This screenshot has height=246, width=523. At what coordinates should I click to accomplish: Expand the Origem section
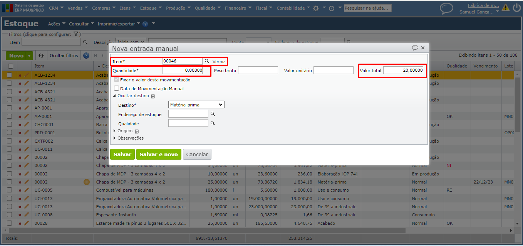tap(123, 131)
